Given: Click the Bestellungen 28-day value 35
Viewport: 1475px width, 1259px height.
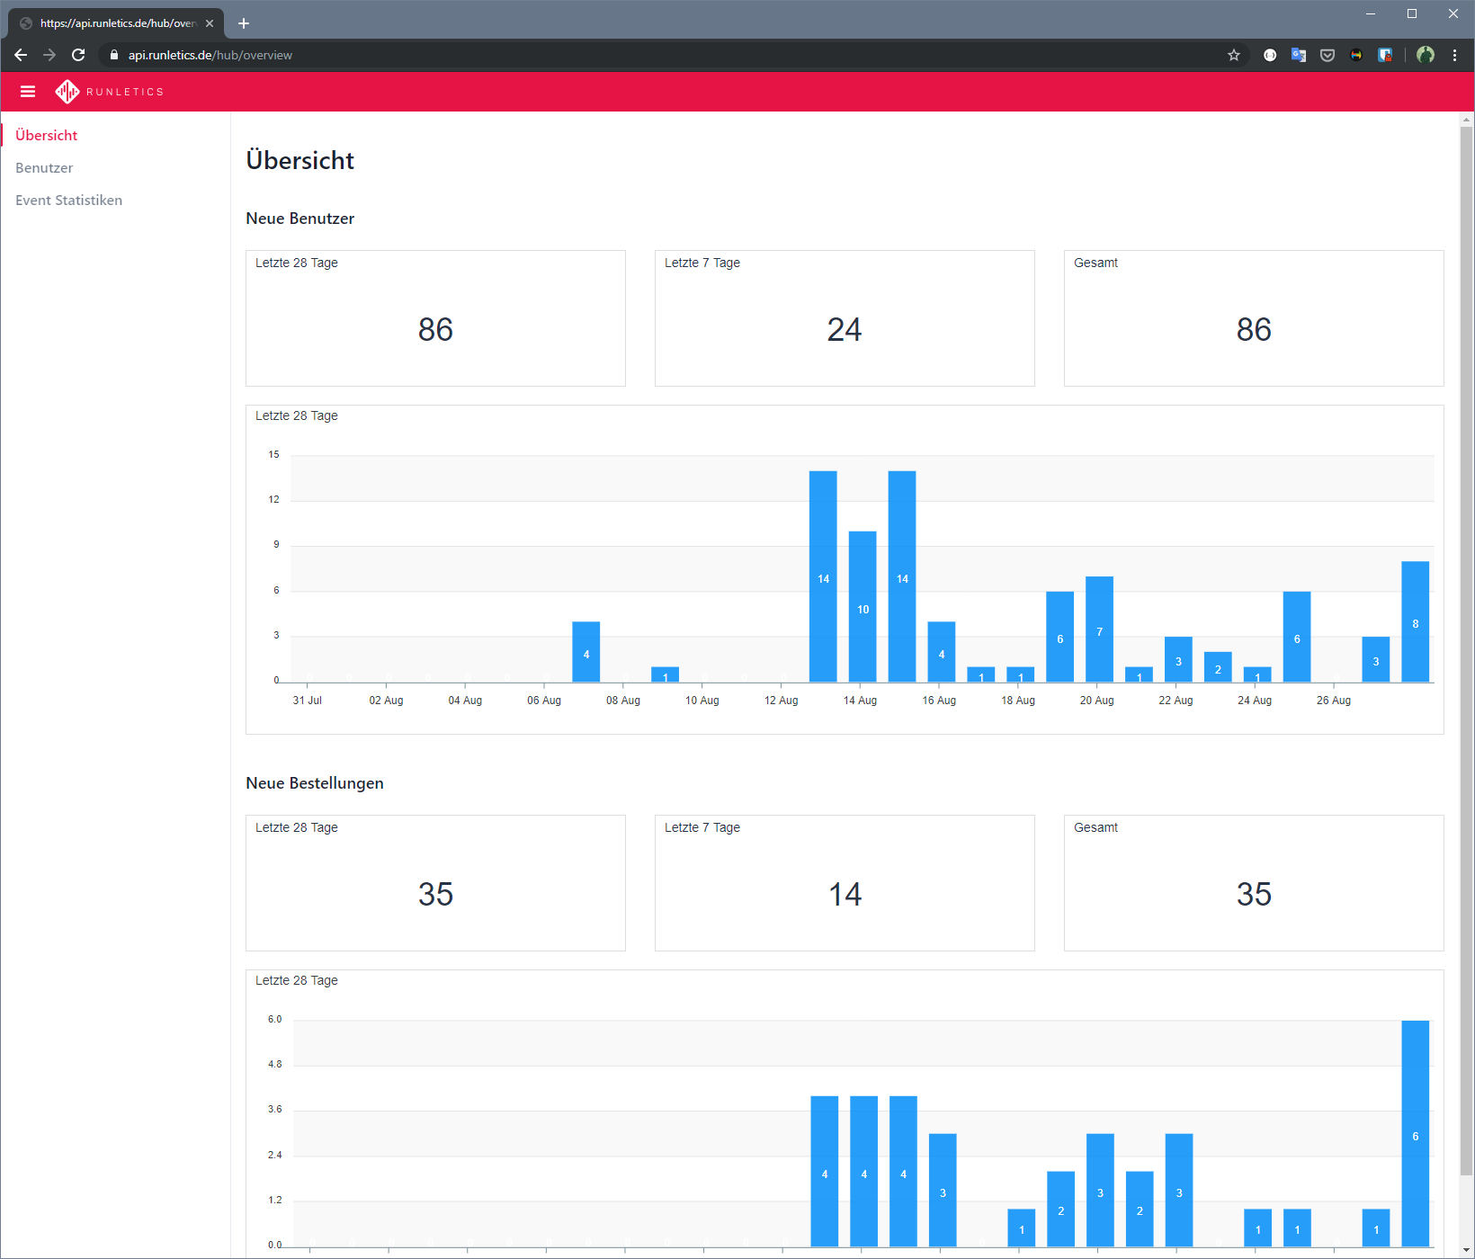Looking at the screenshot, I should pyautogui.click(x=435, y=895).
